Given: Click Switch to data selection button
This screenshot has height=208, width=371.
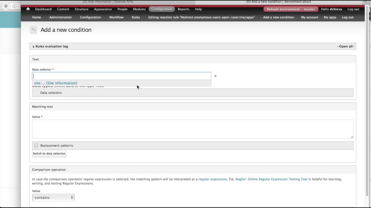Looking at the screenshot, I should point(49,153).
